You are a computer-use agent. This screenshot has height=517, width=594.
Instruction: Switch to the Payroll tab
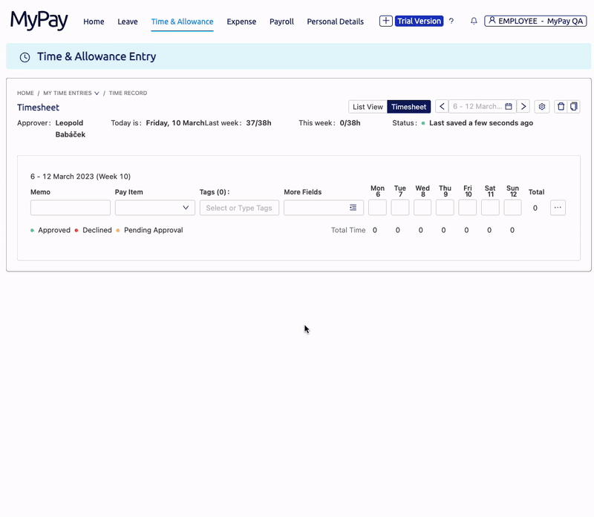coord(281,22)
